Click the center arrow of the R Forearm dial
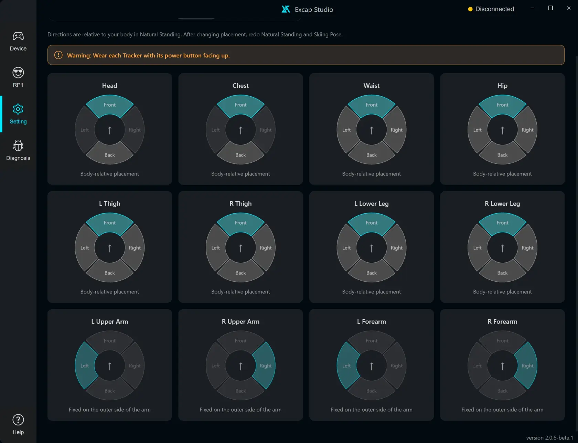This screenshot has height=443, width=578. tap(502, 366)
